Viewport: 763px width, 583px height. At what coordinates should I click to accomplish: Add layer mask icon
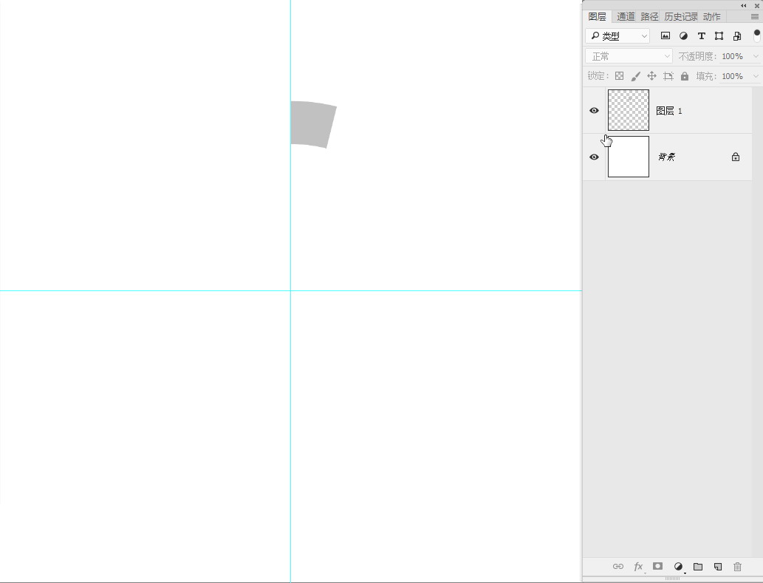657,566
